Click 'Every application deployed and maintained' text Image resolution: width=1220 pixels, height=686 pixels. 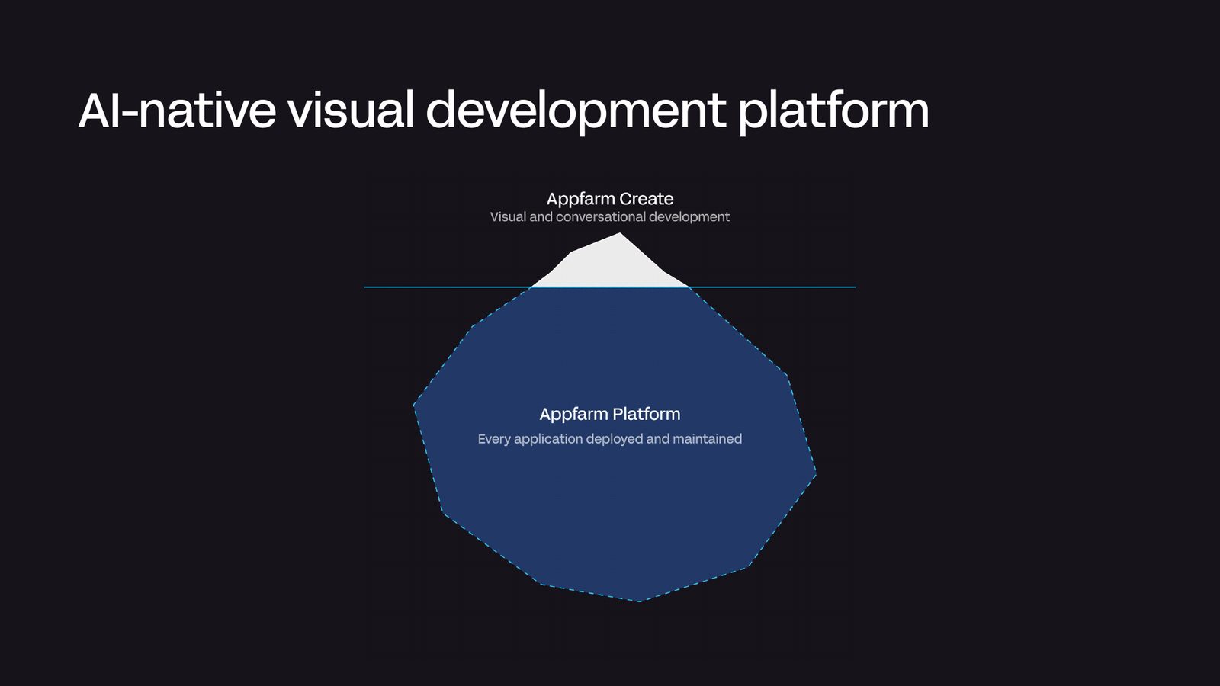click(610, 439)
